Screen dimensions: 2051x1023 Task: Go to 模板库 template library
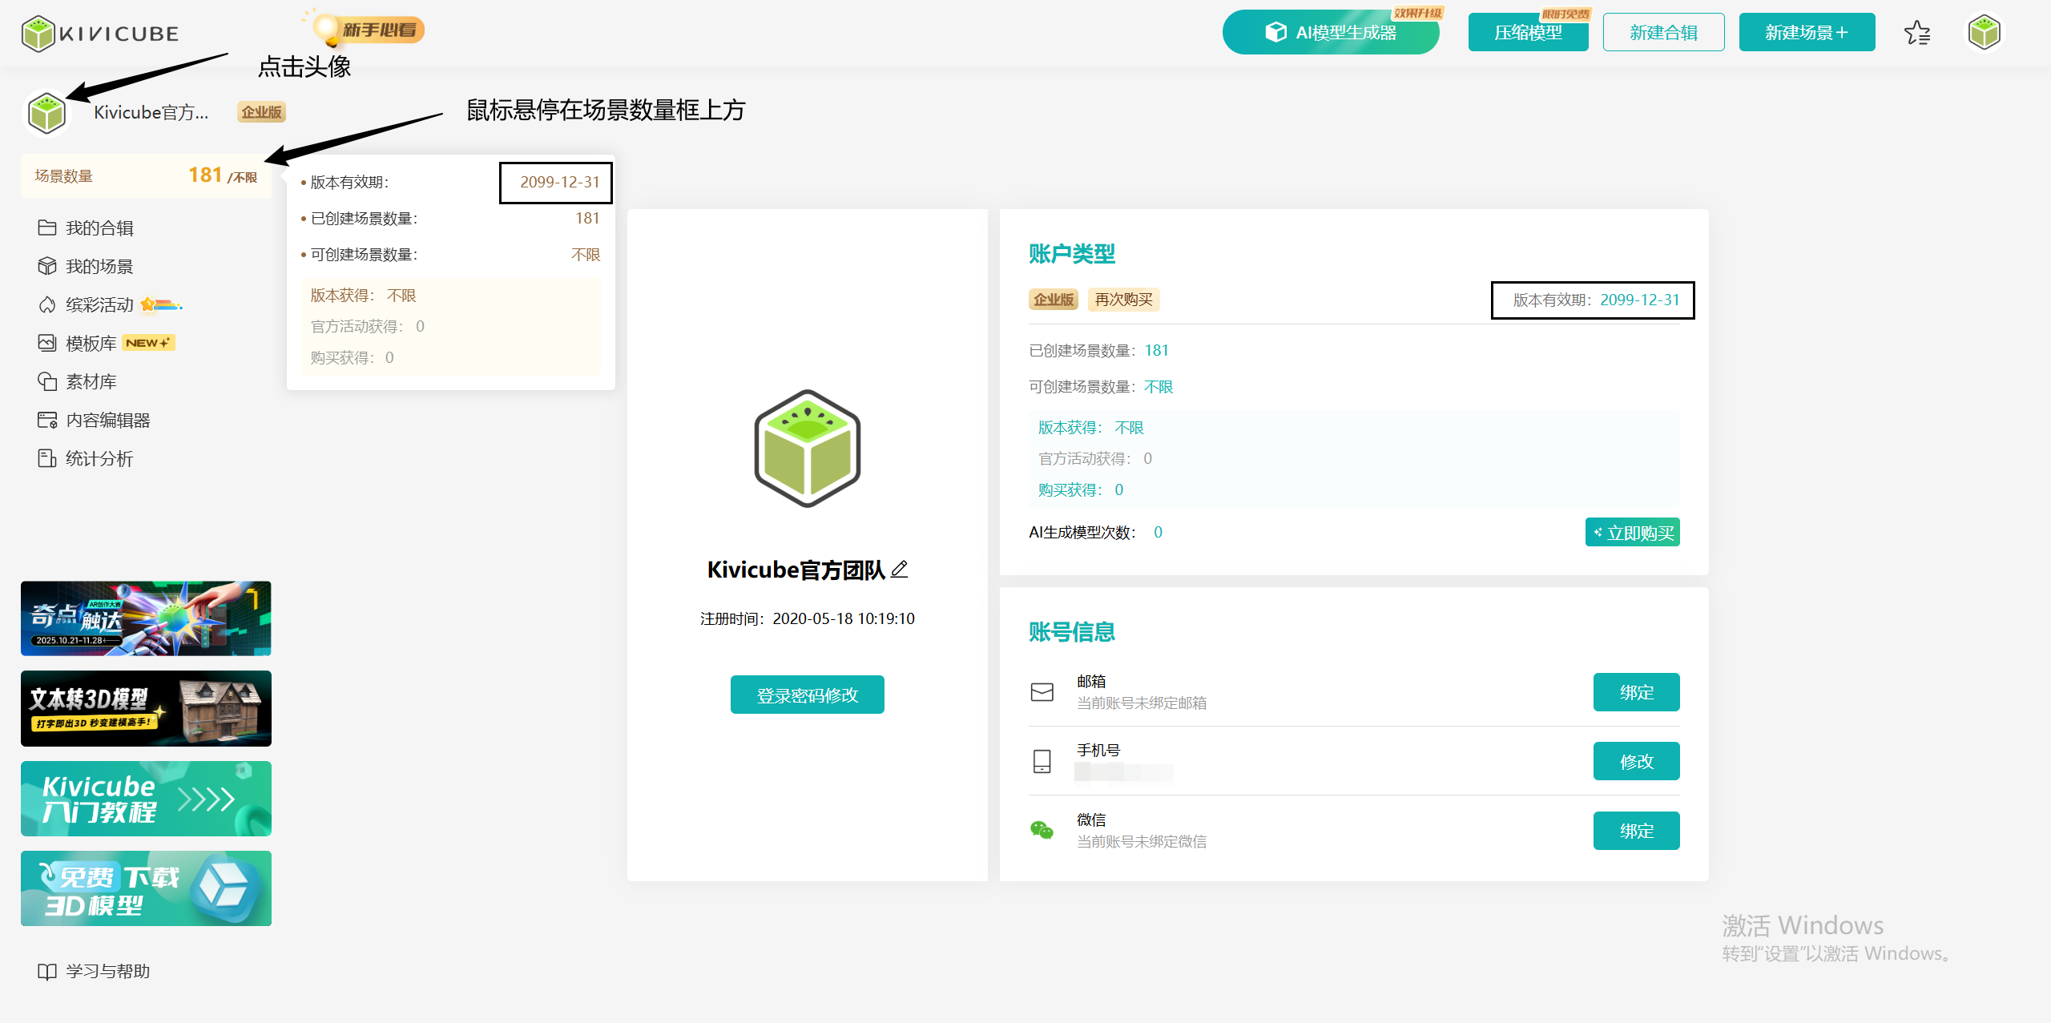91,344
